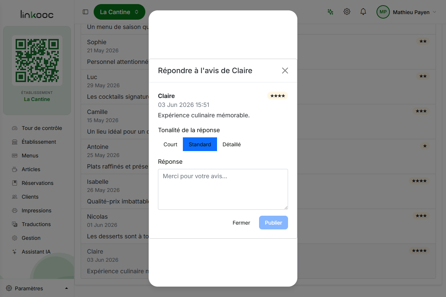Image resolution: width=446 pixels, height=297 pixels.
Task: Click the Impressions printer icon
Action: tap(14, 210)
